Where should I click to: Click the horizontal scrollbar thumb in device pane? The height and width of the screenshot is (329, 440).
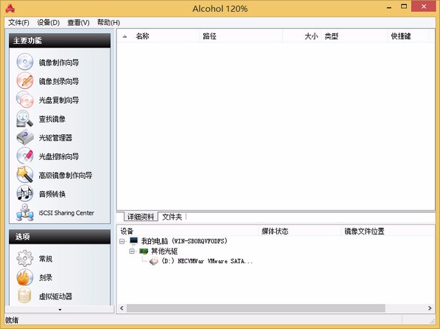[x=255, y=308]
